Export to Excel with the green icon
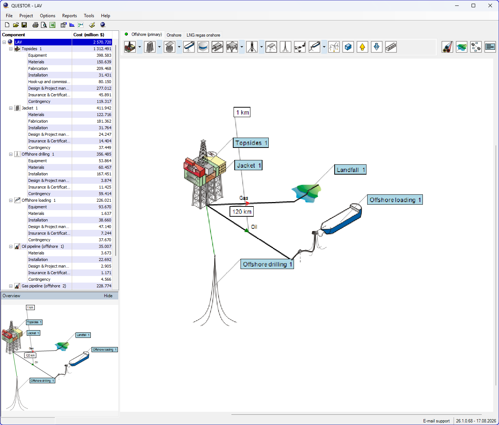The image size is (499, 425). click(x=53, y=25)
